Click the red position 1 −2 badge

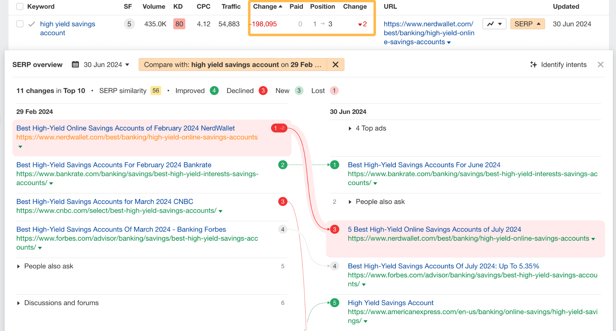[279, 128]
